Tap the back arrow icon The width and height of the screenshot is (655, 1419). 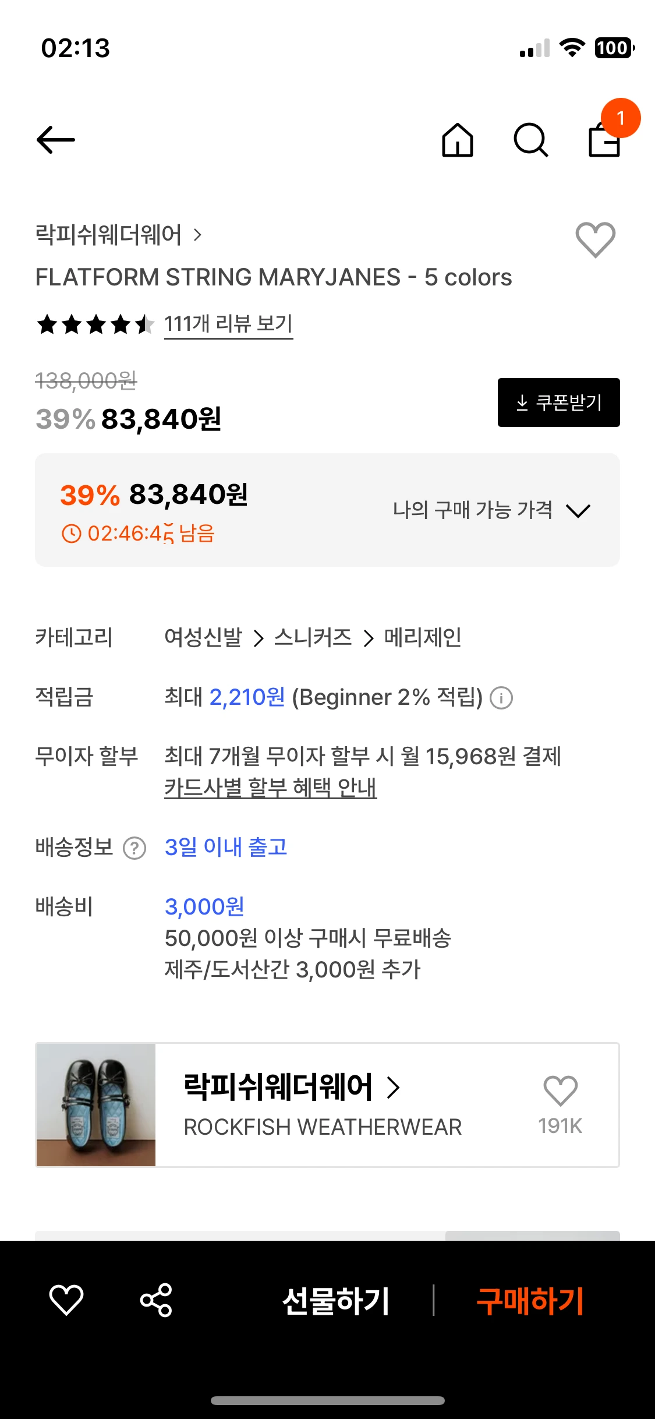56,140
